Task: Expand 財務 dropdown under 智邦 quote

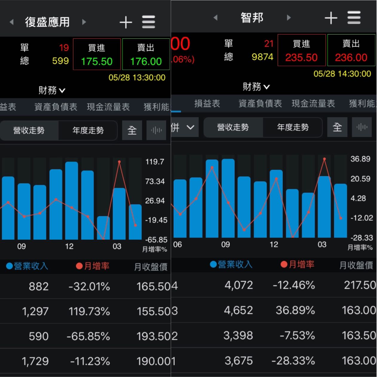Action: [256, 87]
